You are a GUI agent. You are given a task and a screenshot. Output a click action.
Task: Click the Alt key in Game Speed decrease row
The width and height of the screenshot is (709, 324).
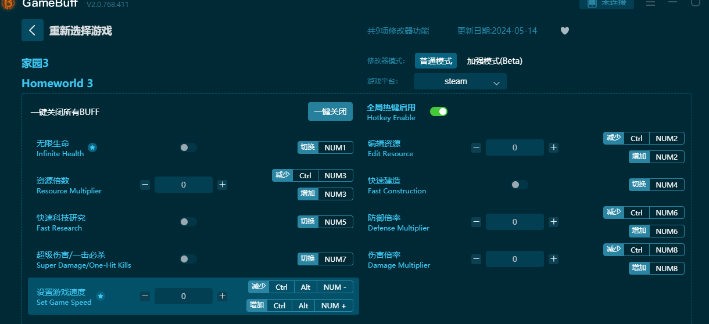[306, 287]
